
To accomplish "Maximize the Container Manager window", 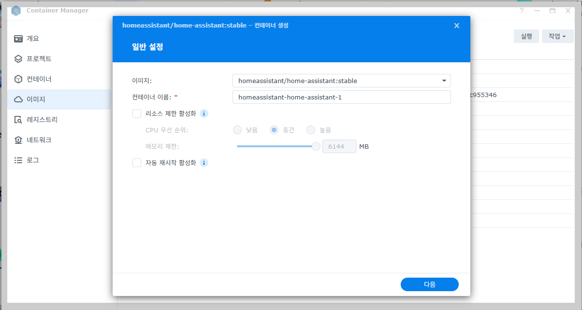I will point(553,11).
